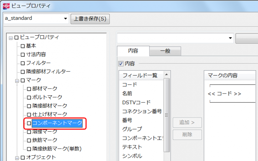The height and width of the screenshot is (161, 258).
Task: Collapse the オブジェクト tree node
Action: coord(17,158)
